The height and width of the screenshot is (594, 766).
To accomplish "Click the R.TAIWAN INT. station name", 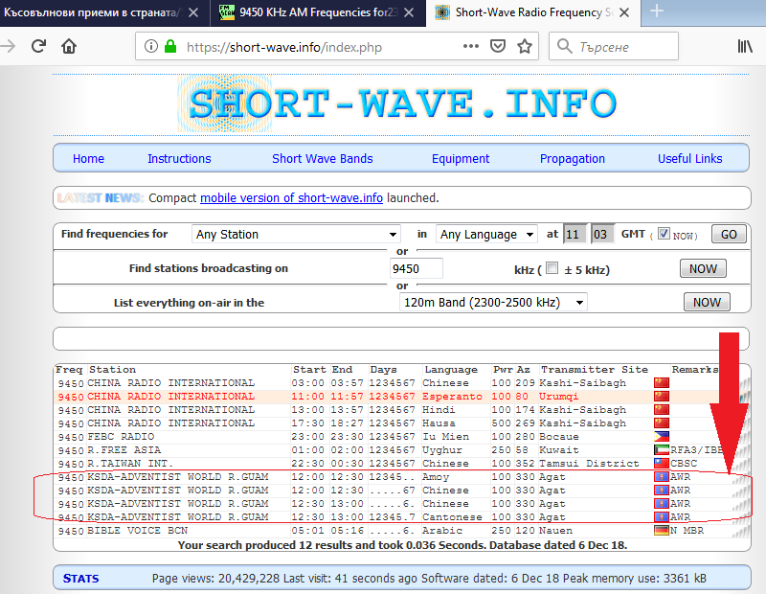I will pyautogui.click(x=130, y=463).
